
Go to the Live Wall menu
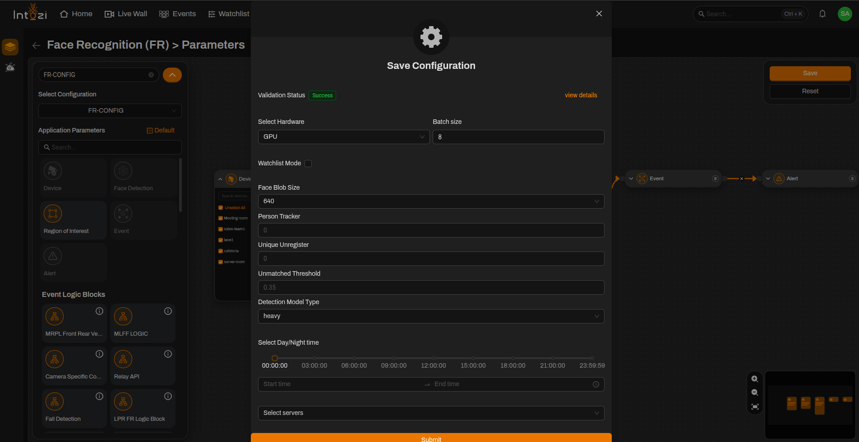point(126,14)
